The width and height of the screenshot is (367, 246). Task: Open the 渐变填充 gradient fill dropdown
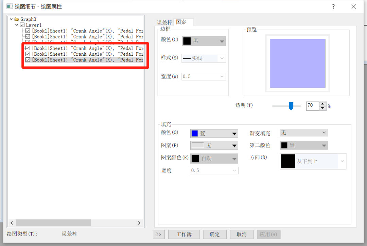pos(303,133)
